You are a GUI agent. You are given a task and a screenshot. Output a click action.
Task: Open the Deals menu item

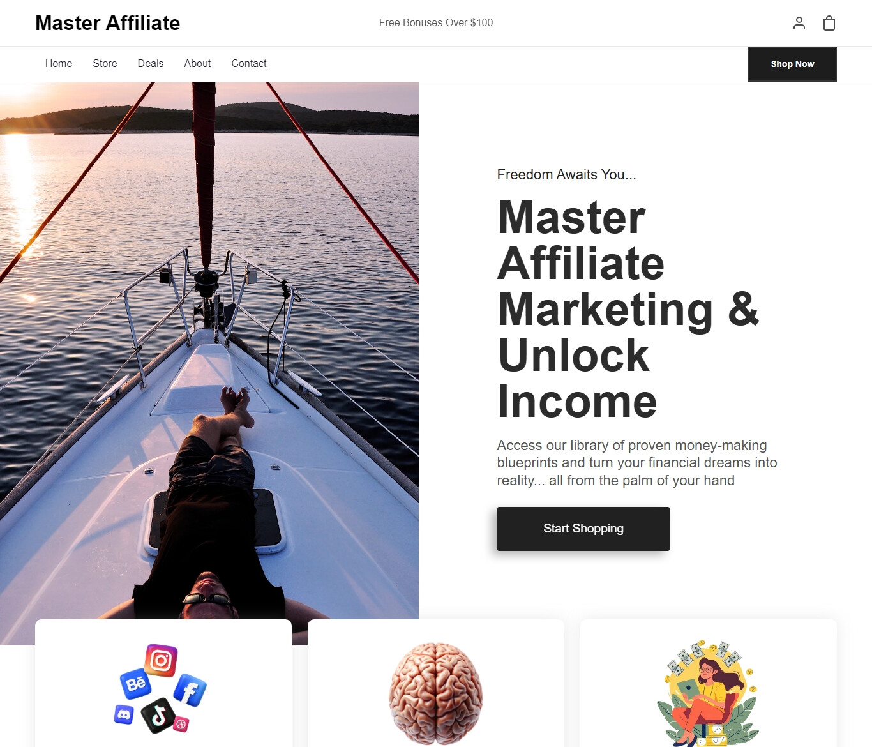151,64
